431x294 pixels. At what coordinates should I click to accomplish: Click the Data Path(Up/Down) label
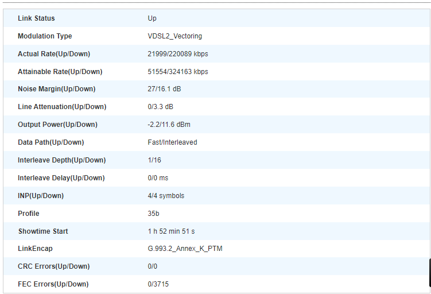51,142
